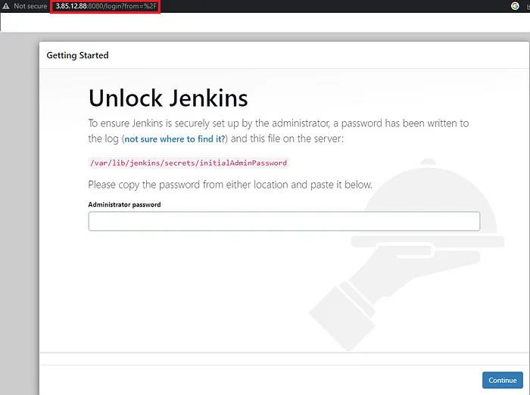The width and height of the screenshot is (530, 395).
Task: Click the 'Please copy the password' instruction text
Action: (x=230, y=185)
